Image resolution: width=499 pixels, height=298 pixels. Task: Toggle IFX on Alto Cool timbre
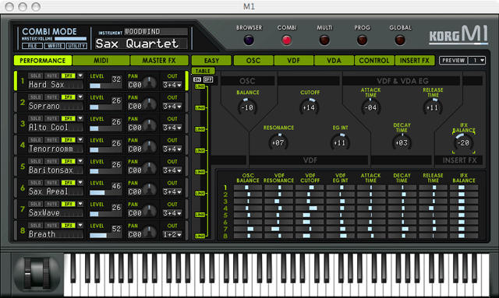click(x=68, y=118)
